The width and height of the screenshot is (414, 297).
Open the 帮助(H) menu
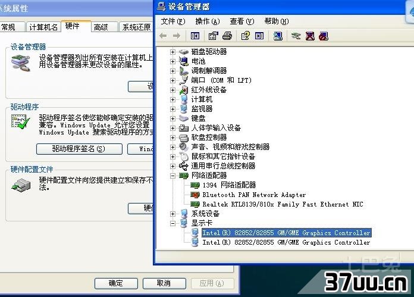click(x=277, y=21)
